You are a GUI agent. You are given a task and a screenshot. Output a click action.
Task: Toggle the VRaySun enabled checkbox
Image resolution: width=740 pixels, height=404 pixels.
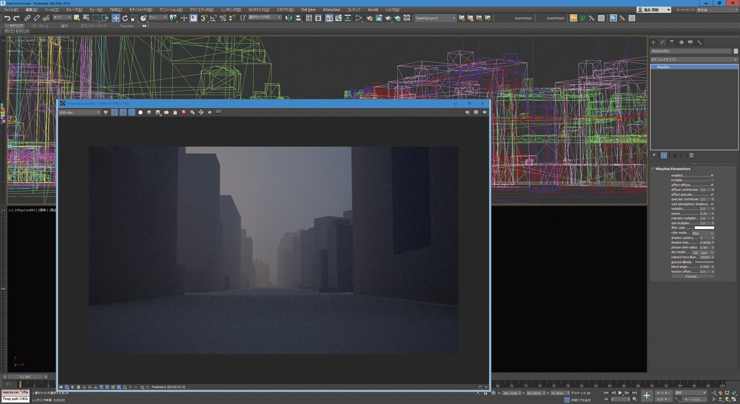[x=712, y=175]
